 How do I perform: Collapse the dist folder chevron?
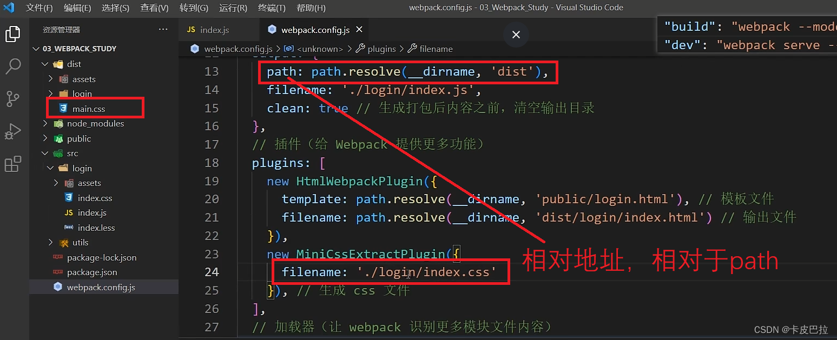pos(46,64)
